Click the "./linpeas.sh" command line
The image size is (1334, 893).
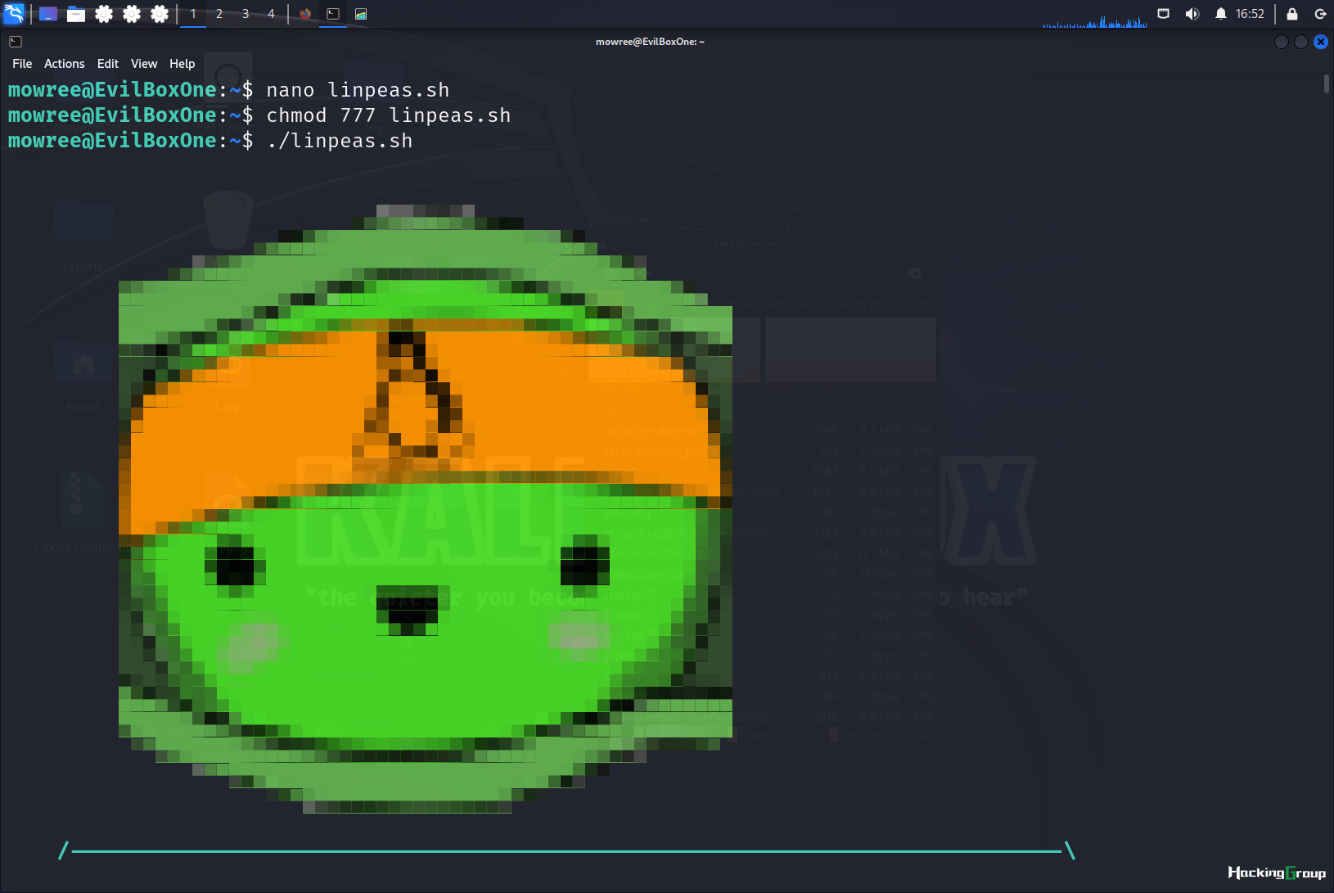point(340,141)
